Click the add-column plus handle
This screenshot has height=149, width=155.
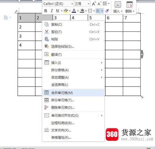click(142, 54)
